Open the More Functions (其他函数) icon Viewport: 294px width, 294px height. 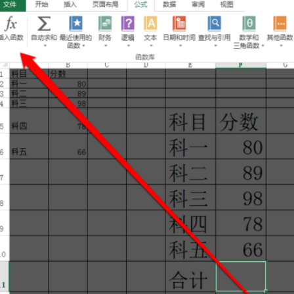pyautogui.click(x=280, y=24)
